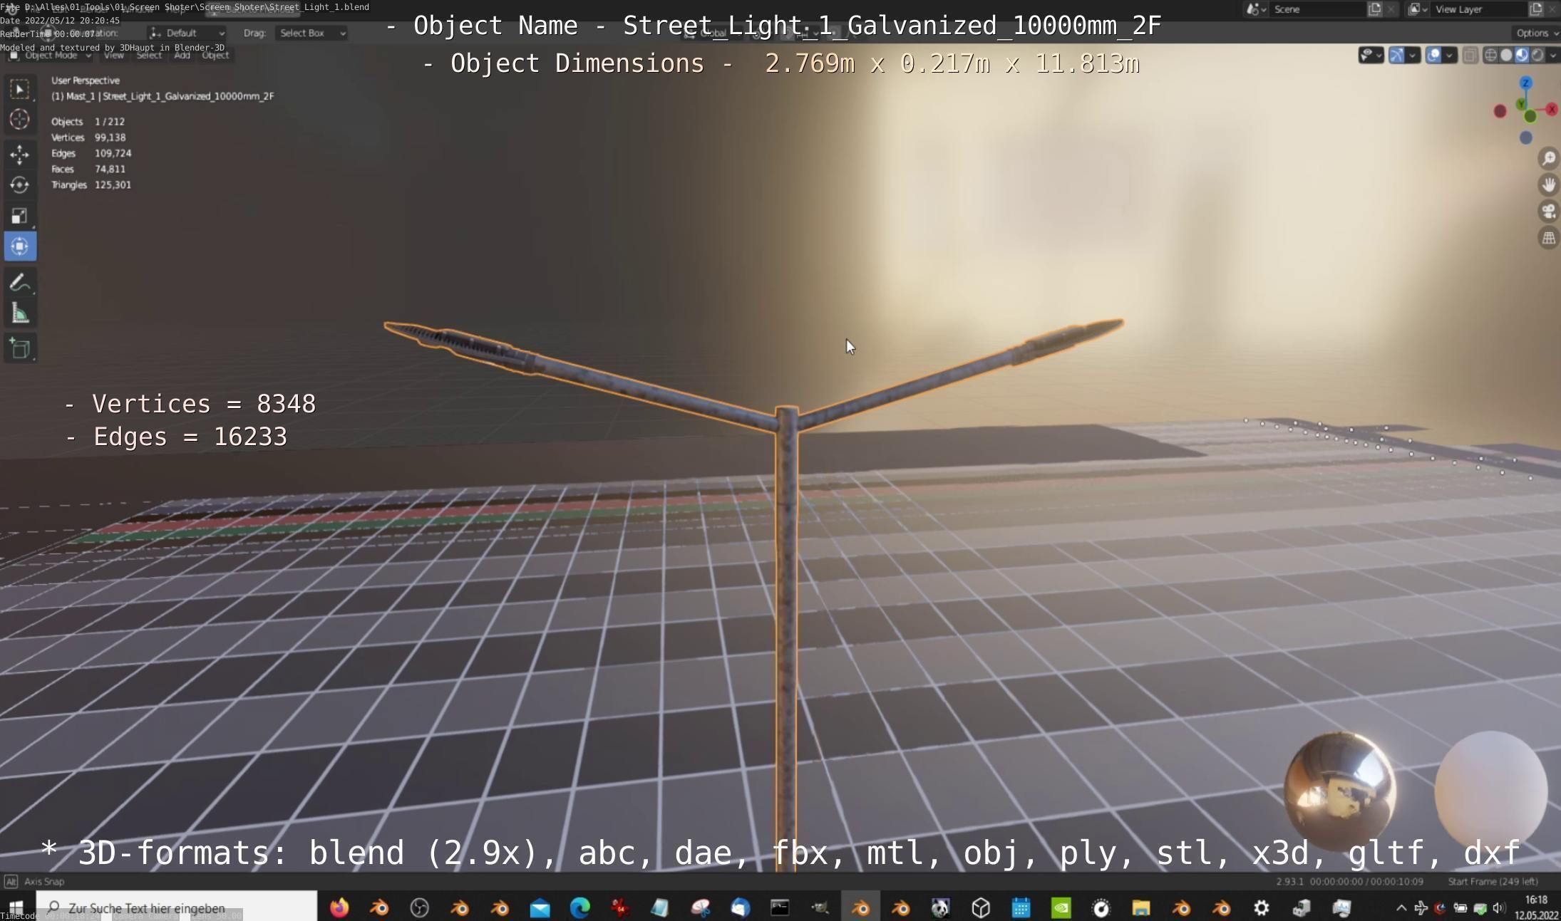Click the volume speaker tray icon
The height and width of the screenshot is (921, 1561).
1499,907
